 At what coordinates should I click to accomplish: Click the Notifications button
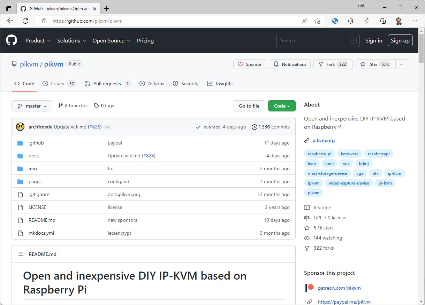290,64
